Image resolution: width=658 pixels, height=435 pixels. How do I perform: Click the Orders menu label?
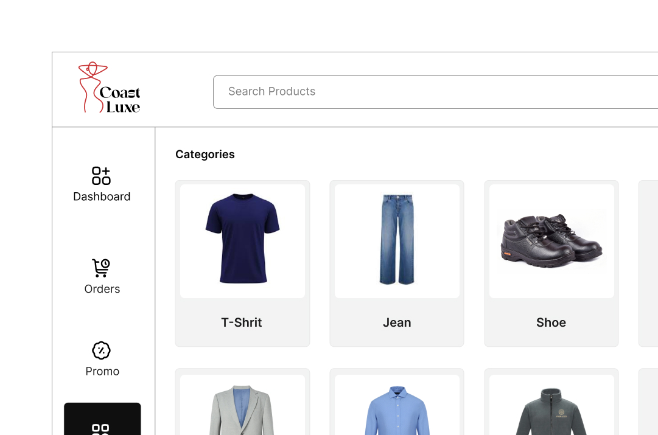[x=102, y=289]
